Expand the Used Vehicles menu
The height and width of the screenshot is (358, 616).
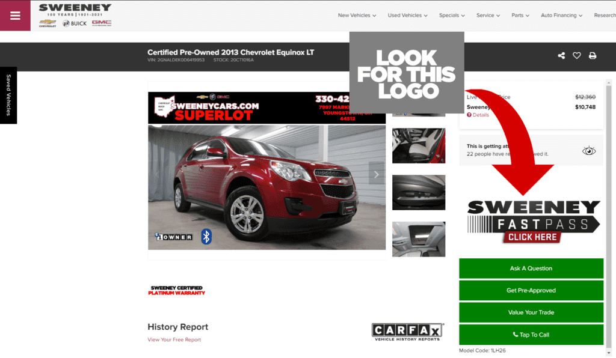point(407,15)
